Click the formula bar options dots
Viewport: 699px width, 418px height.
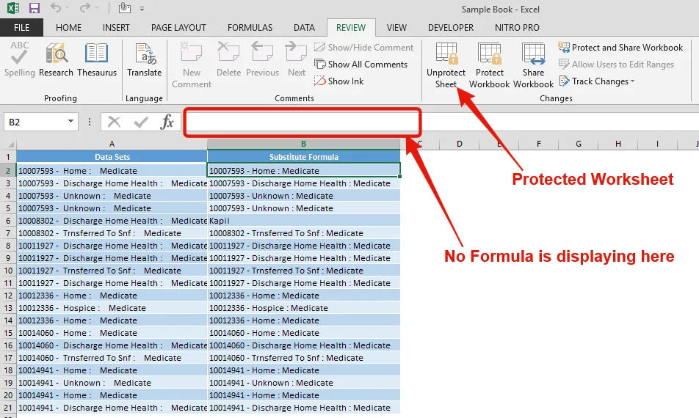90,122
